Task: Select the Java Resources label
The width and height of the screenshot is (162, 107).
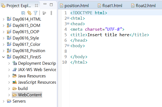Action: pyautogui.click(x=32, y=76)
